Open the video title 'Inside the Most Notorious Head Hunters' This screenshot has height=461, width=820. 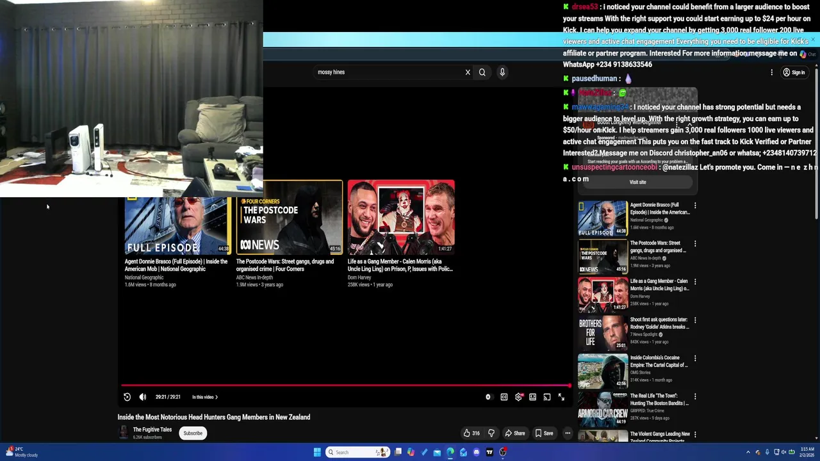tap(214, 417)
